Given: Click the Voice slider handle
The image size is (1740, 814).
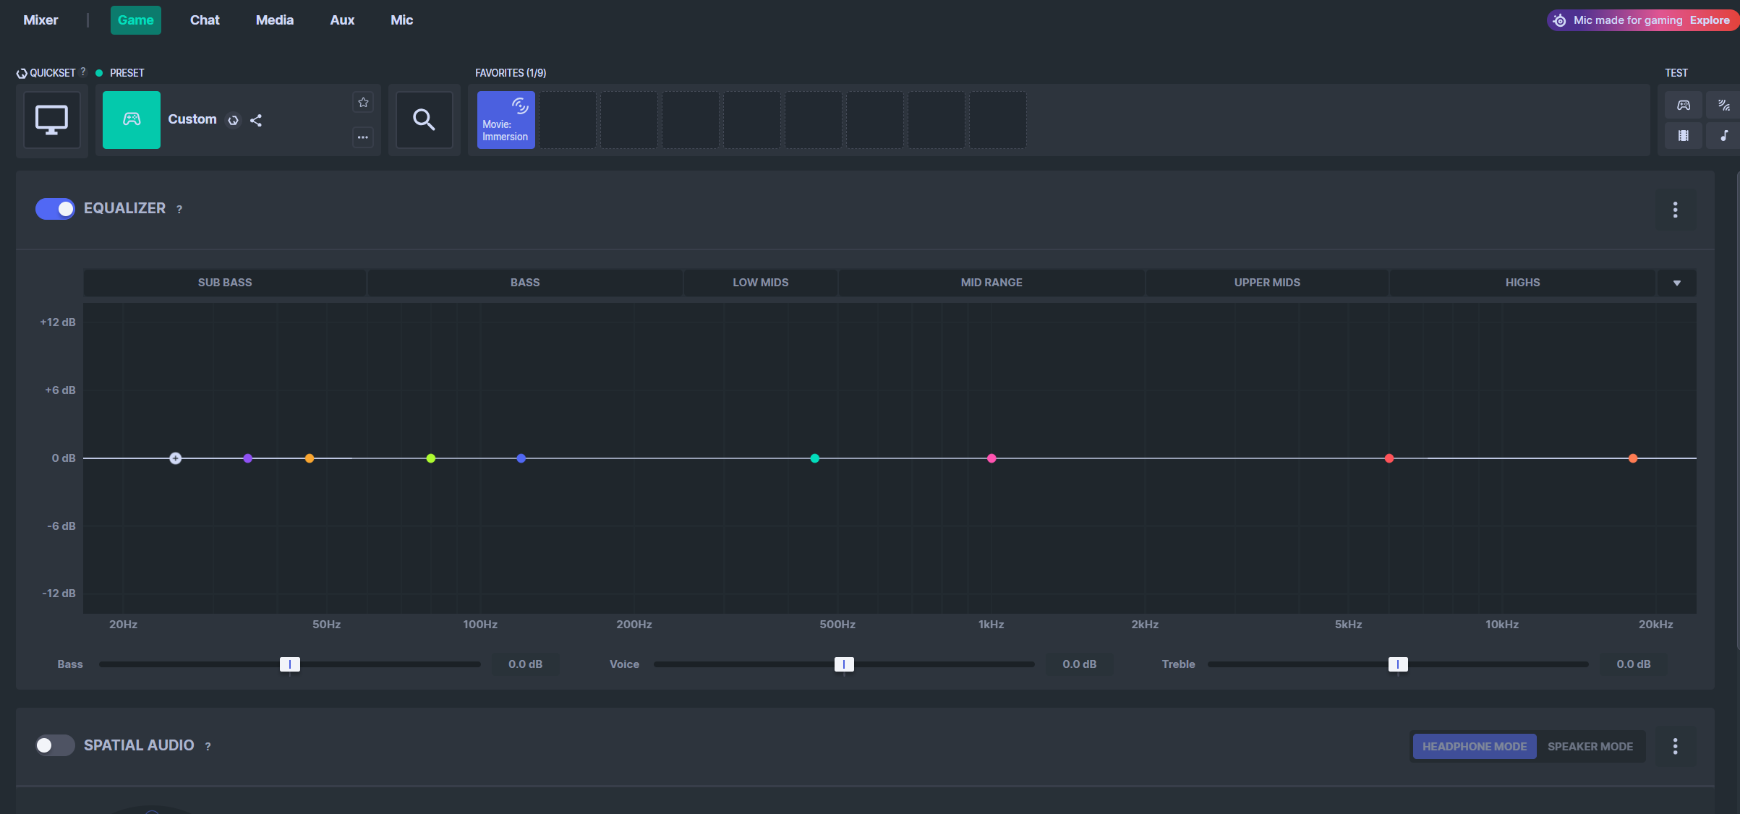Looking at the screenshot, I should pyautogui.click(x=844, y=664).
